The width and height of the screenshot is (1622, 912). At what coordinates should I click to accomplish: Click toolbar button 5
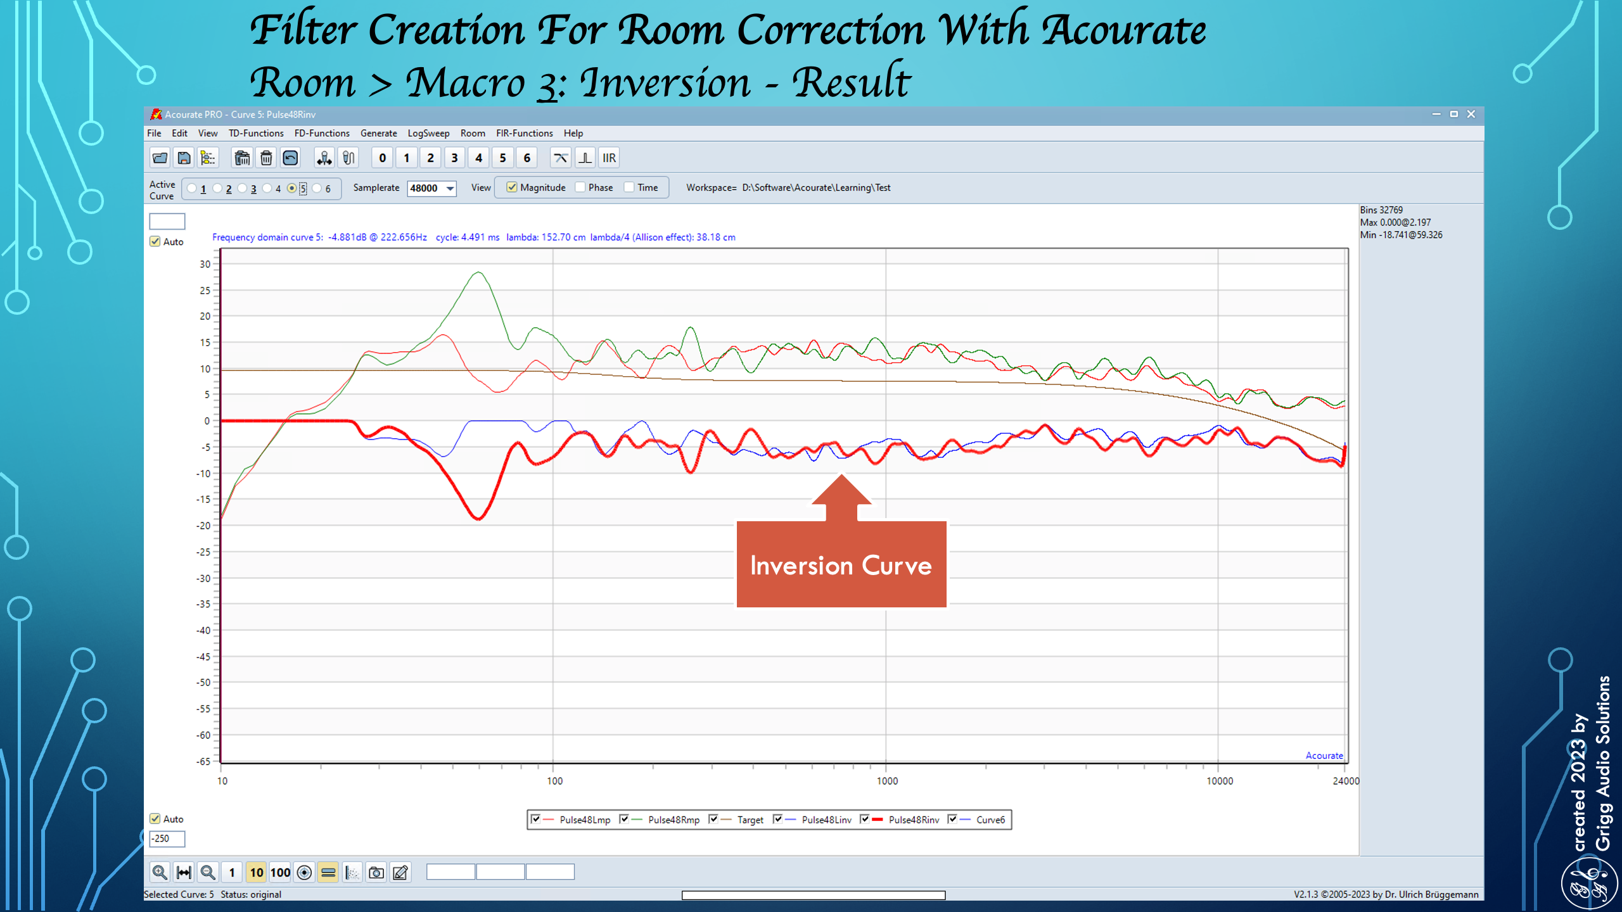click(x=502, y=158)
